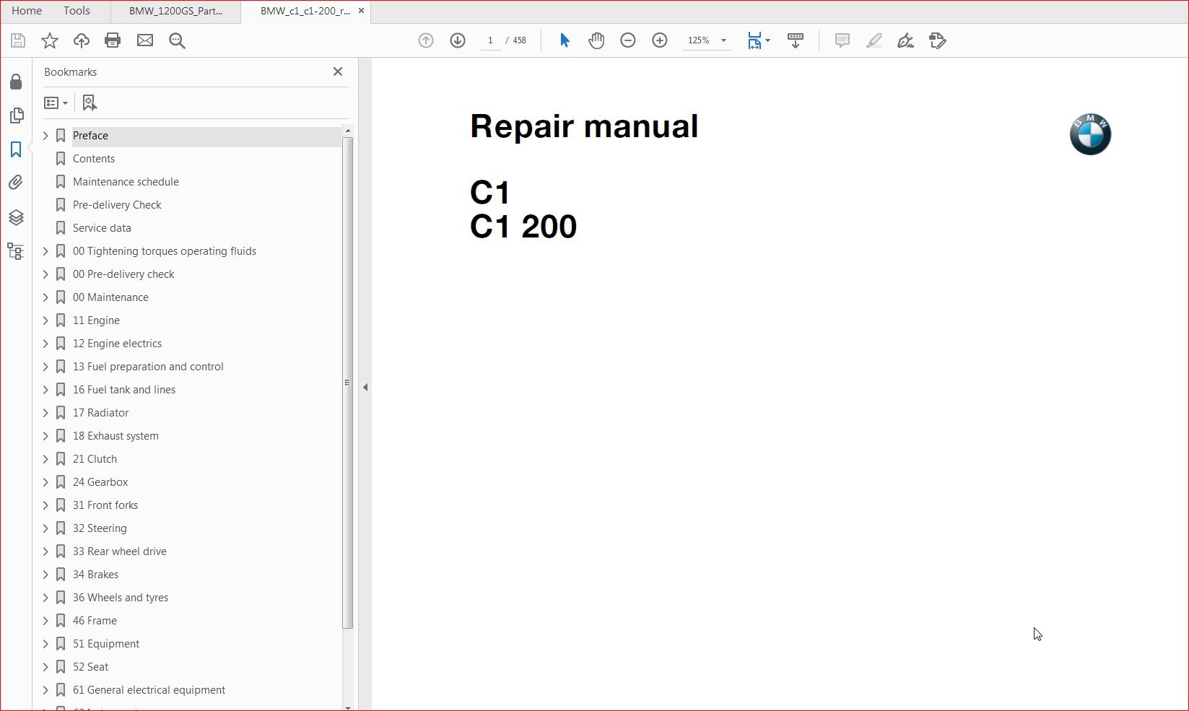This screenshot has width=1189, height=711.
Task: Open attachments paperclip panel
Action: pyautogui.click(x=16, y=183)
